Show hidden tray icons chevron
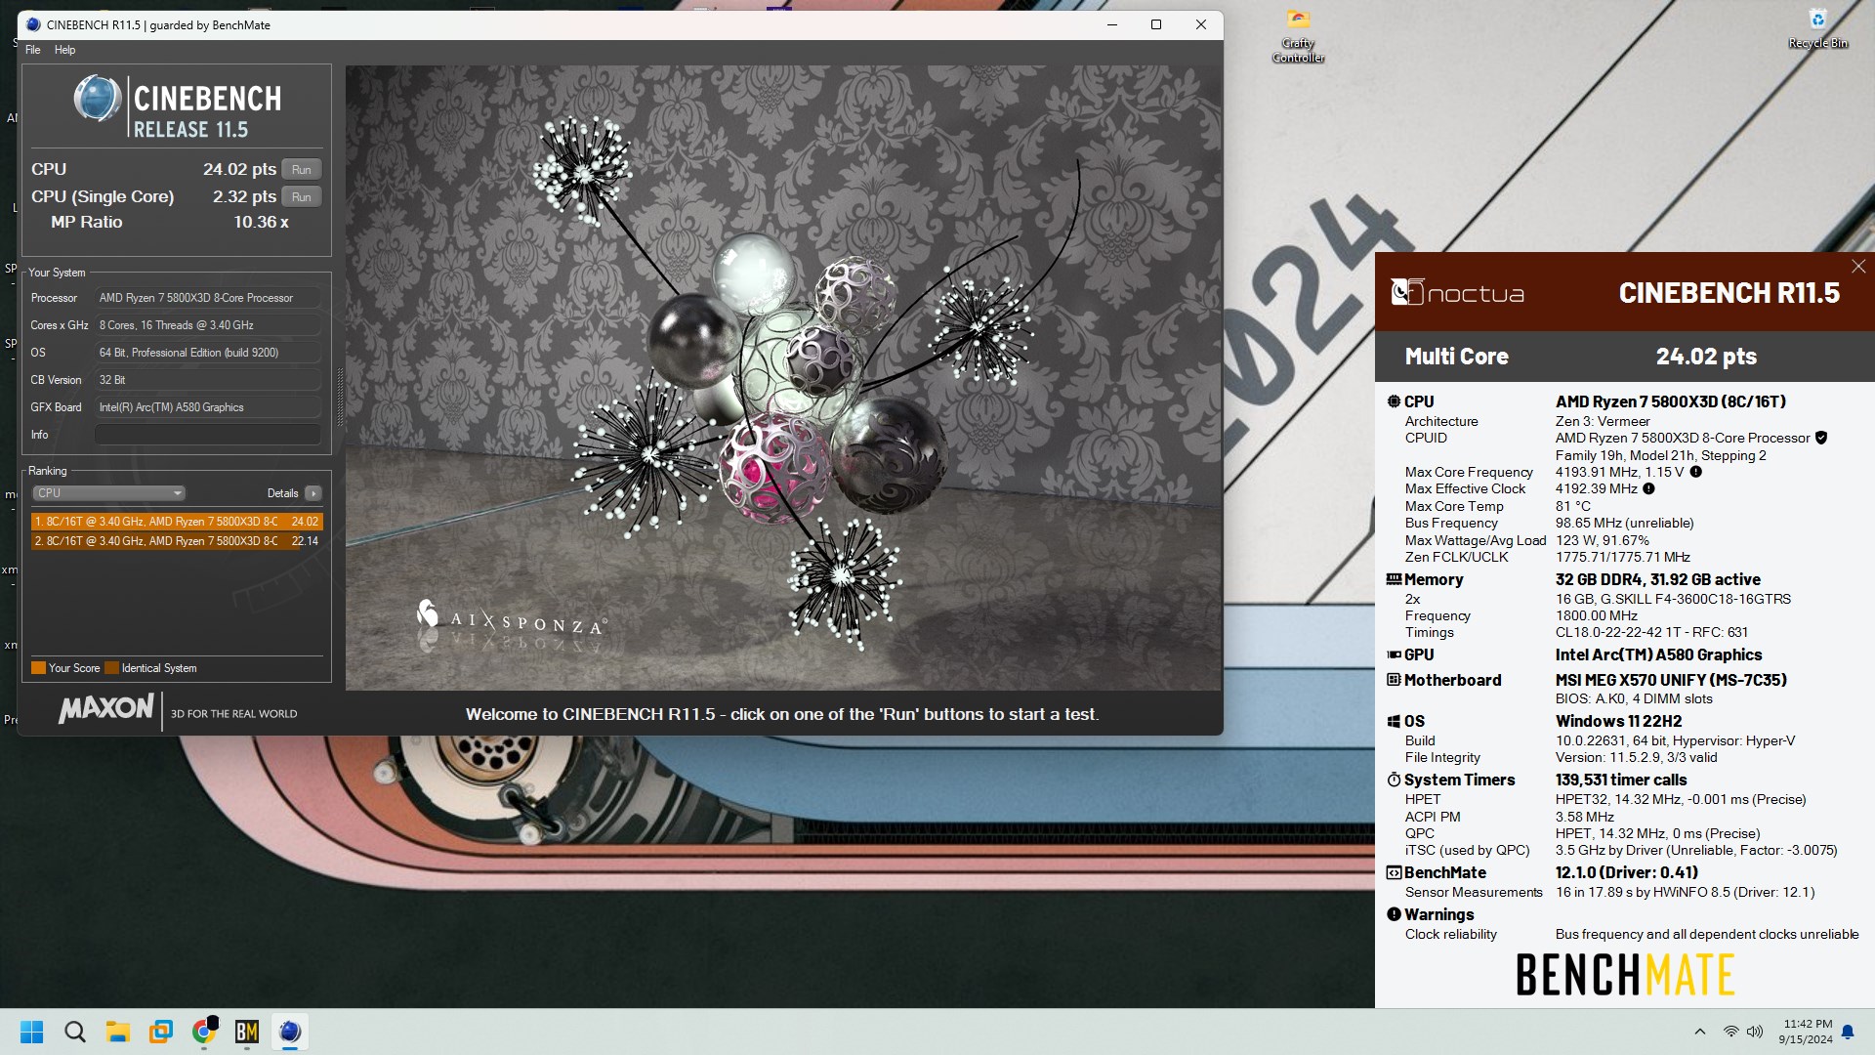This screenshot has height=1055, width=1875. pyautogui.click(x=1700, y=1032)
